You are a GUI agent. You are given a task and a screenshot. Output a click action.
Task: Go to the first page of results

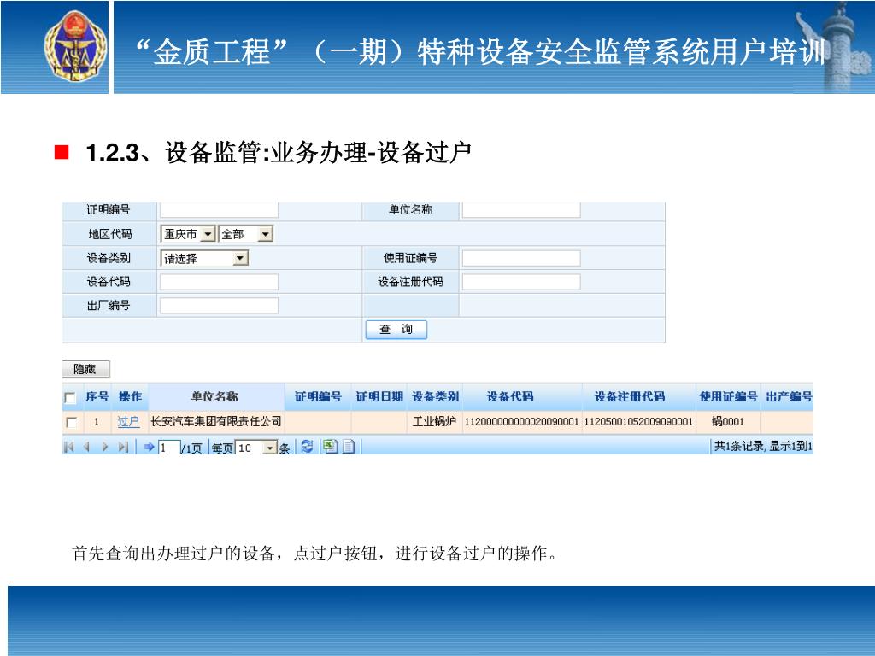pos(69,447)
